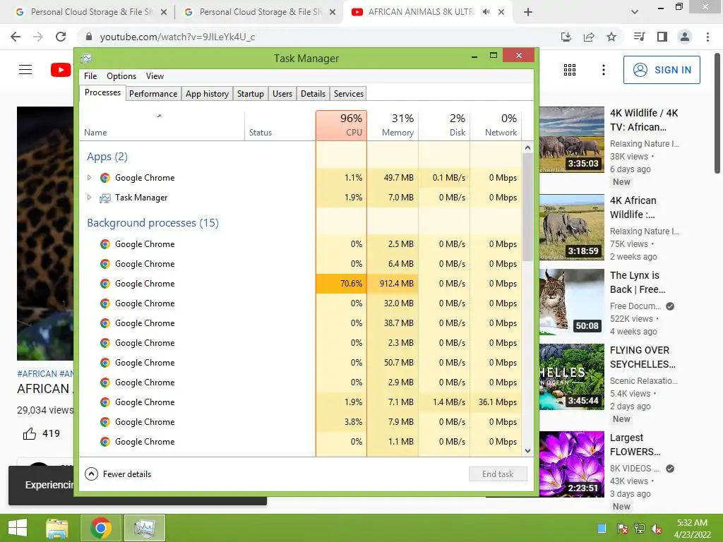Click the End task button
The height and width of the screenshot is (542, 723).
pyautogui.click(x=498, y=474)
